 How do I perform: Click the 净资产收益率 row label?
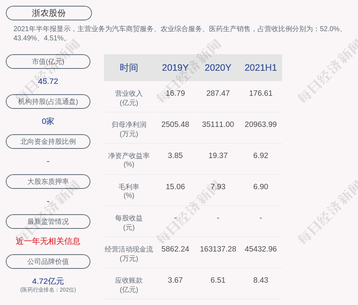[129, 160]
